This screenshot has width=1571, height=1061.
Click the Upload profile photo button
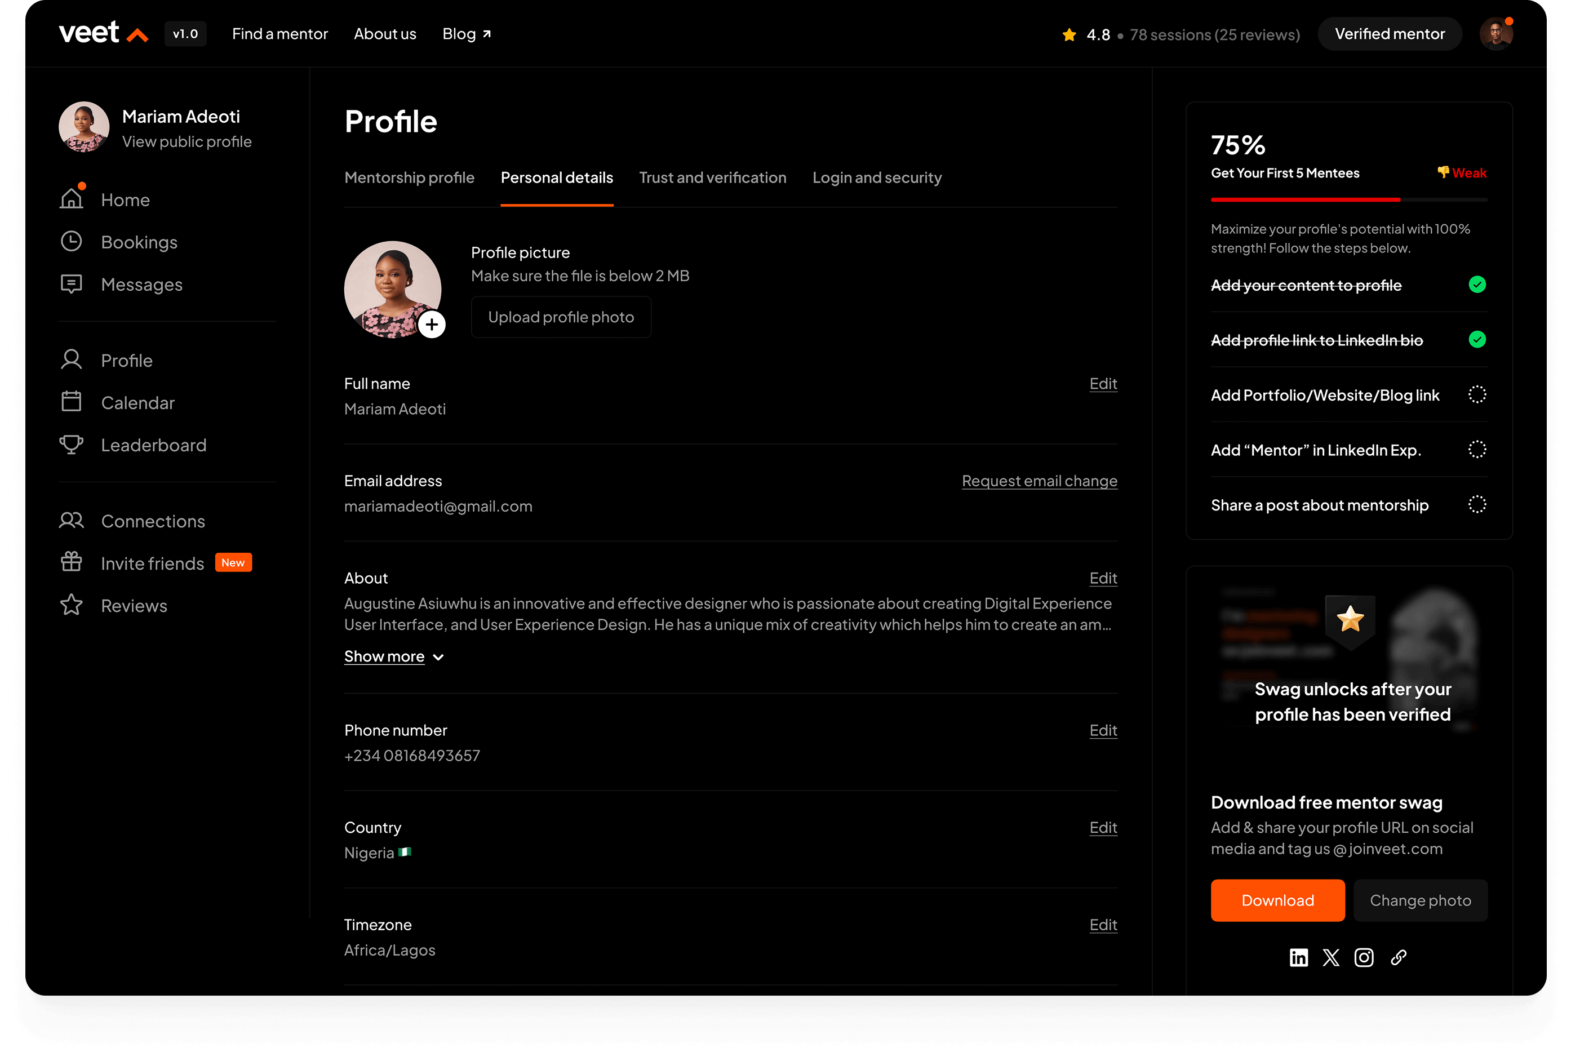click(561, 317)
